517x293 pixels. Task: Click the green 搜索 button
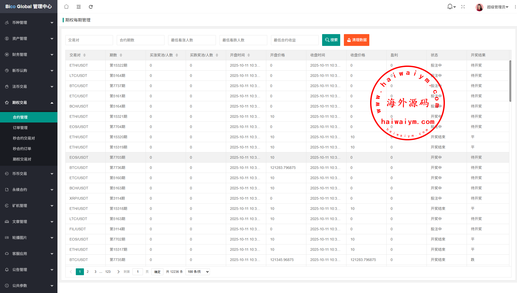(x=331, y=40)
